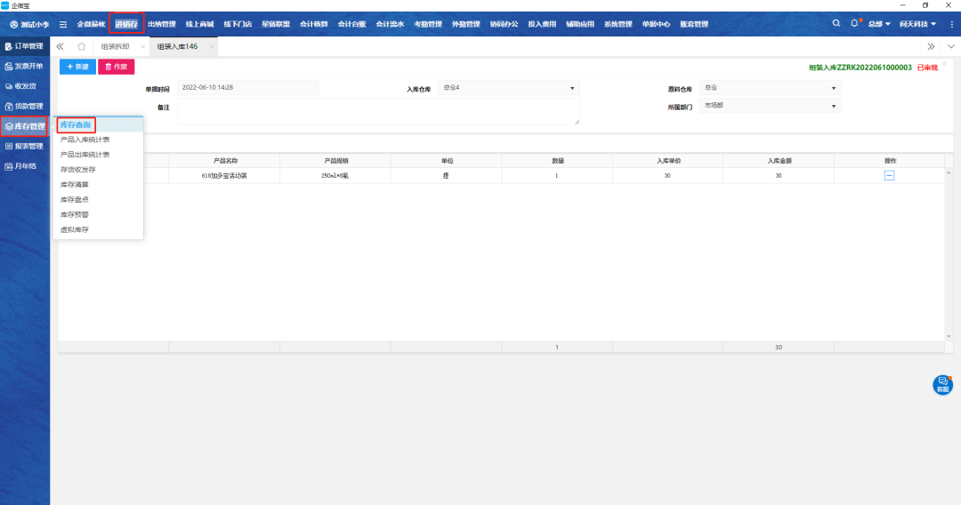Click into the 备注 text area
This screenshot has width=961, height=505.
pyautogui.click(x=377, y=111)
